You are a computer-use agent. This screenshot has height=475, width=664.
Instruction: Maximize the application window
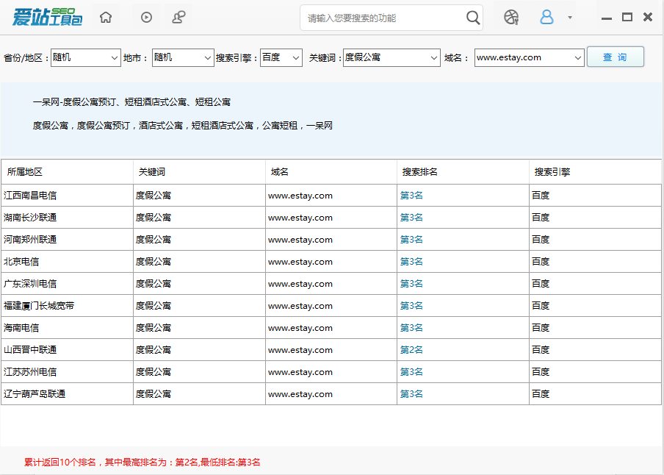pyautogui.click(x=627, y=18)
